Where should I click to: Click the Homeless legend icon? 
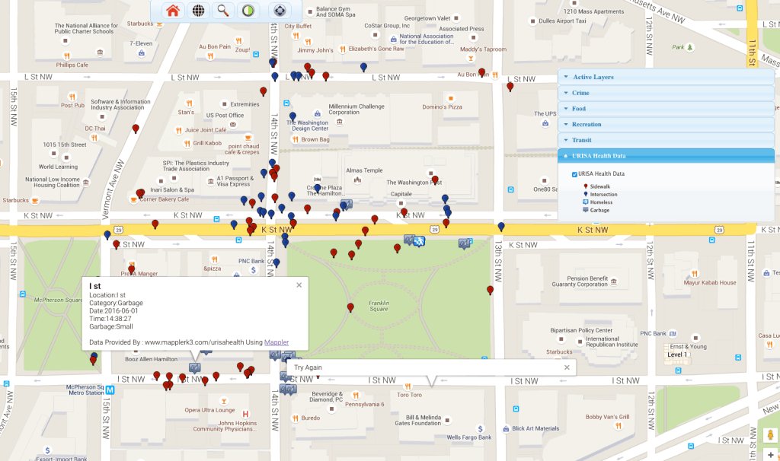pos(585,202)
